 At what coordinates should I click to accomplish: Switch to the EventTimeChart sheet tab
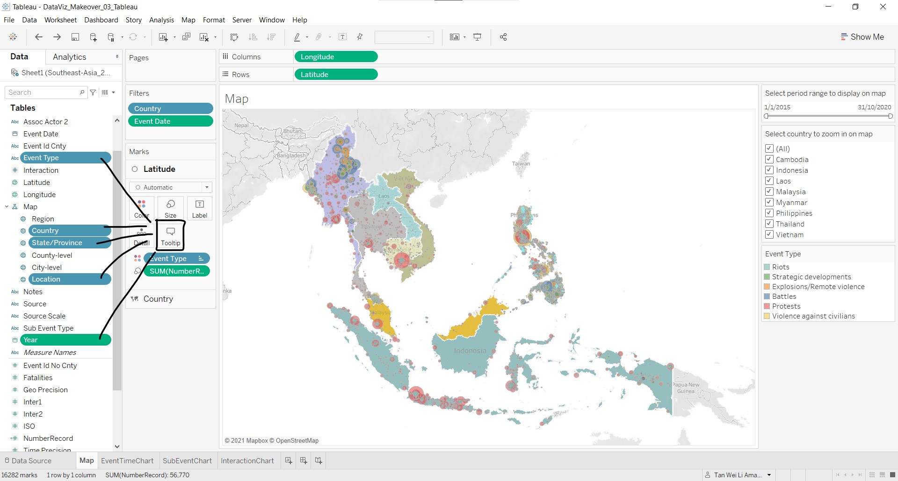tap(127, 460)
